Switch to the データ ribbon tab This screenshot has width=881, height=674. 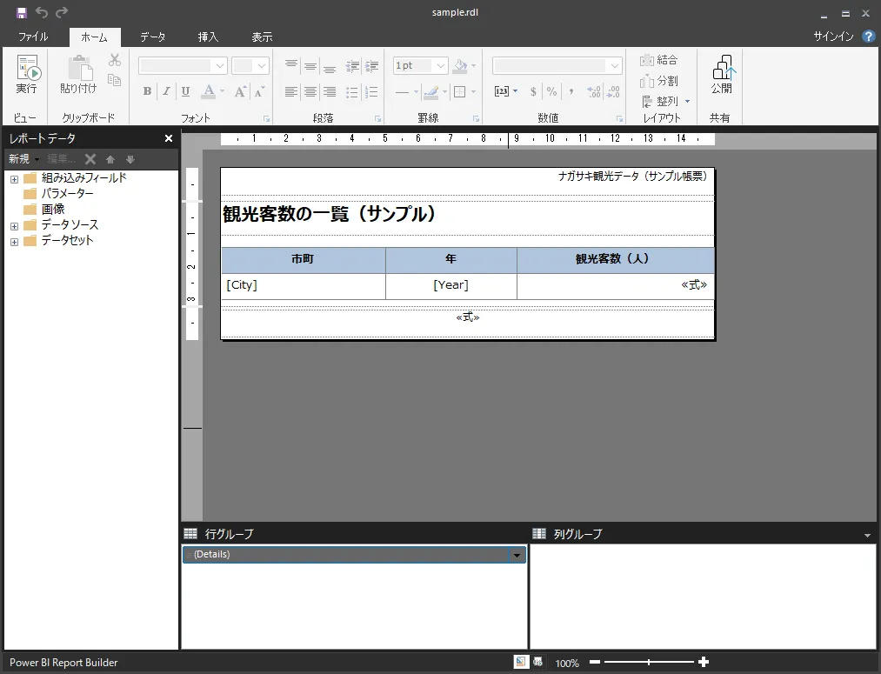pyautogui.click(x=153, y=37)
